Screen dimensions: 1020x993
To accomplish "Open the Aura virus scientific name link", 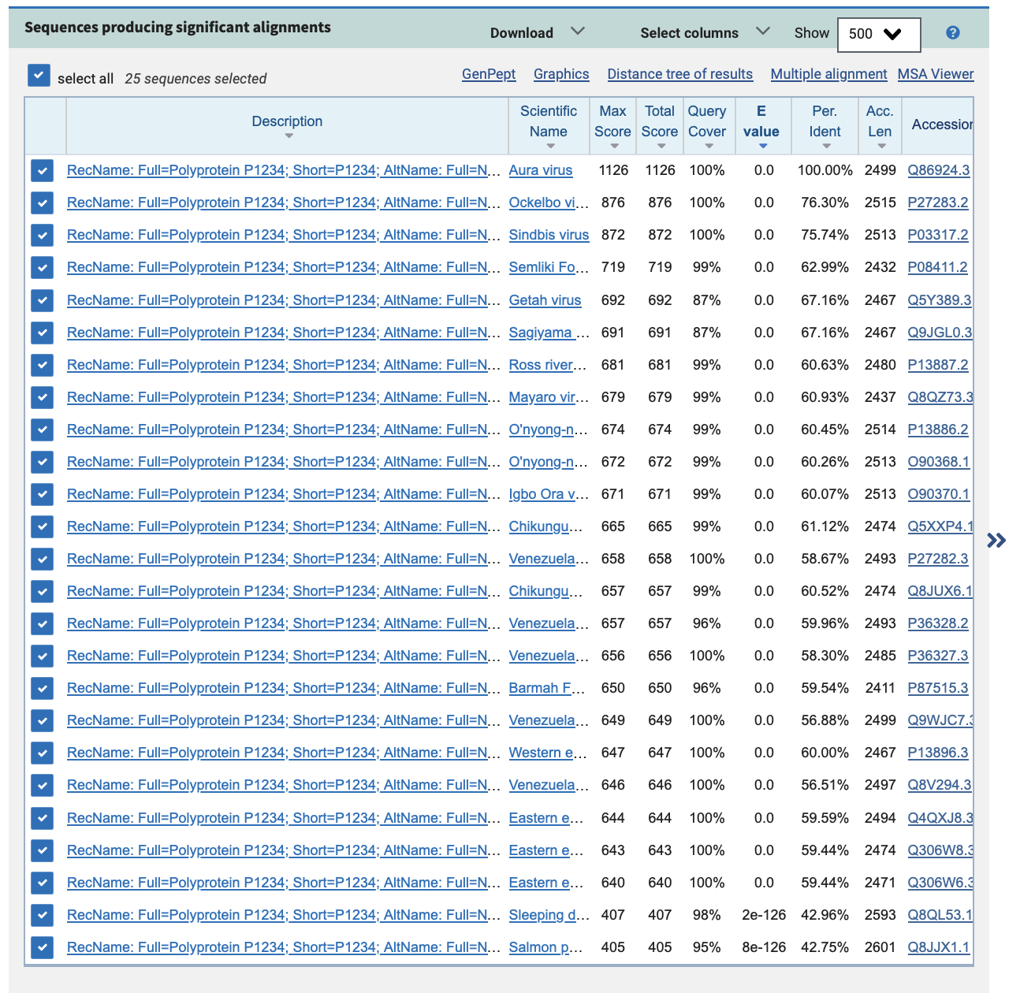I will (541, 170).
